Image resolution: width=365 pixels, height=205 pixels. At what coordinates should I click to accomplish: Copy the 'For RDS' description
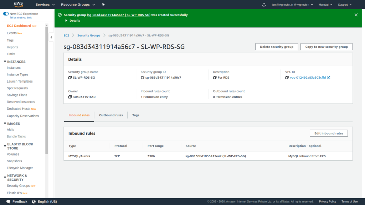(x=215, y=78)
